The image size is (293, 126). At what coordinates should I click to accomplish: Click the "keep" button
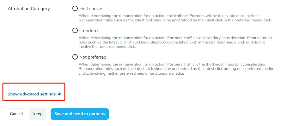[38, 114]
